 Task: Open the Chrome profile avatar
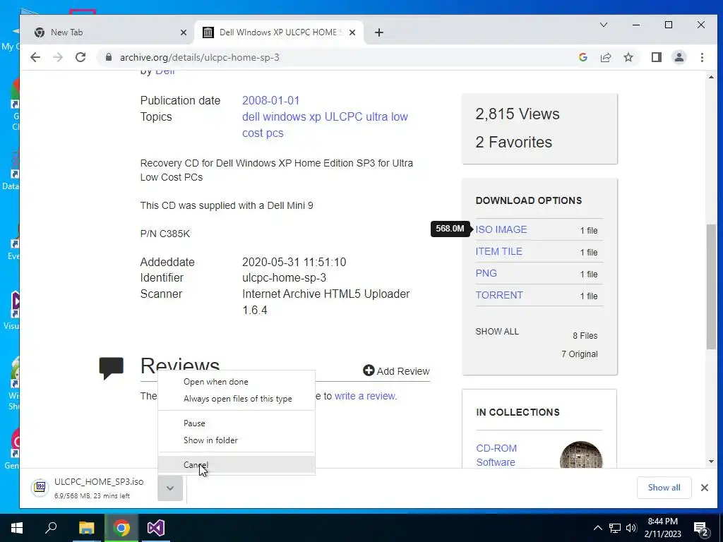click(679, 57)
